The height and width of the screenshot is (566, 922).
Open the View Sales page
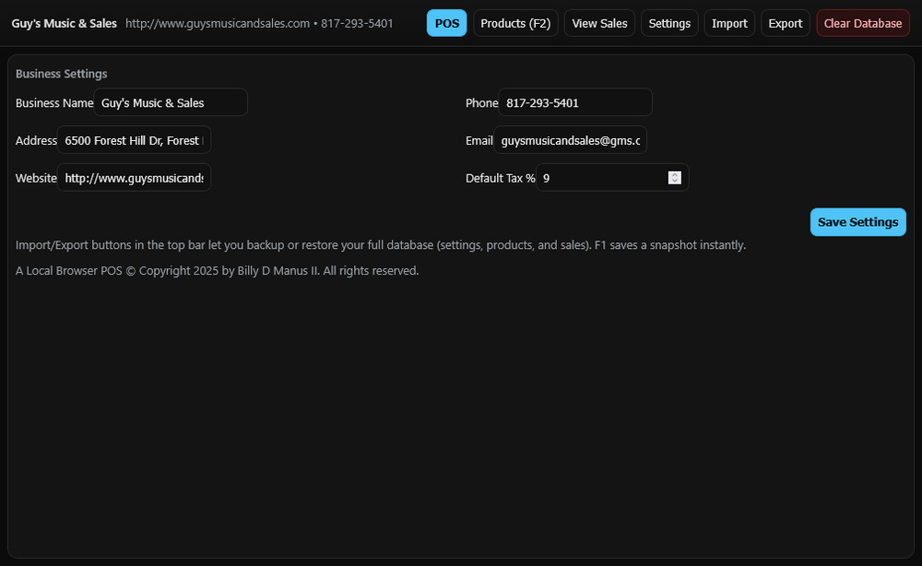click(598, 22)
